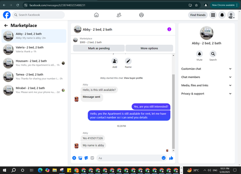Send a thumbs-up like
Image resolution: width=241 pixels, height=174 pixels.
pos(171,158)
